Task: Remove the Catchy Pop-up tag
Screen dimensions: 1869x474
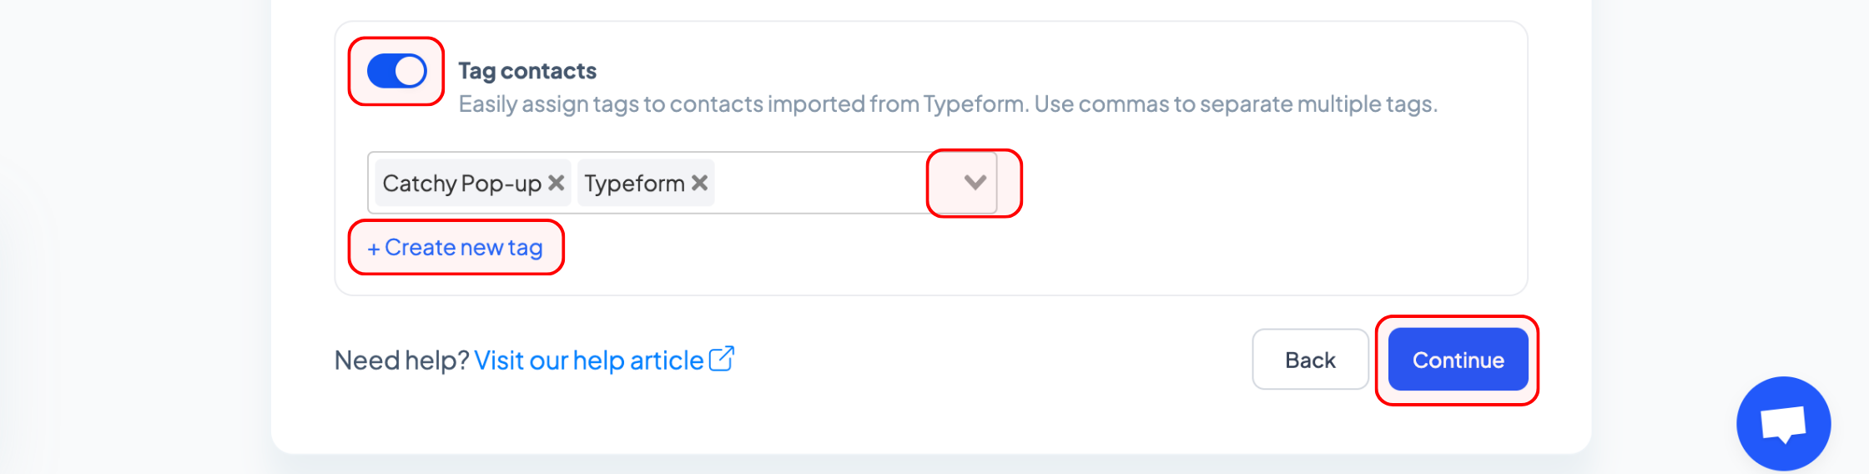Action: click(557, 182)
